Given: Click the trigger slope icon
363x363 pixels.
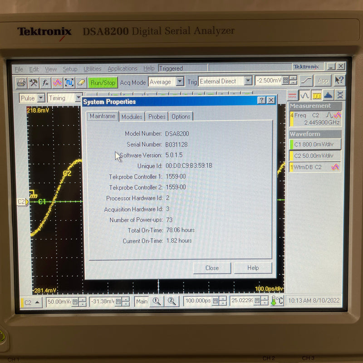Looking at the screenshot, I should [x=306, y=81].
